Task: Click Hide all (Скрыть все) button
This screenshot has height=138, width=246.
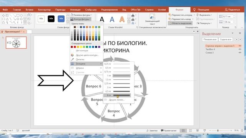Action: click(226, 39)
